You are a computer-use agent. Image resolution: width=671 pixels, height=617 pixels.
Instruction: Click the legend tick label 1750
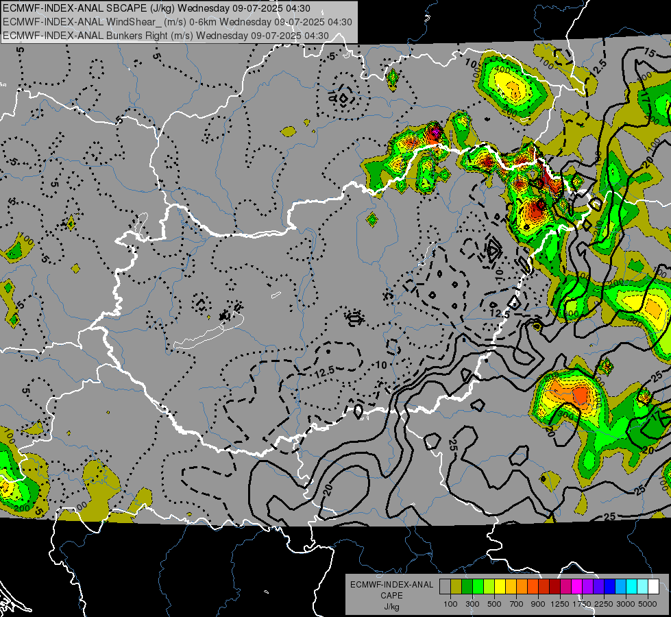tap(582, 604)
